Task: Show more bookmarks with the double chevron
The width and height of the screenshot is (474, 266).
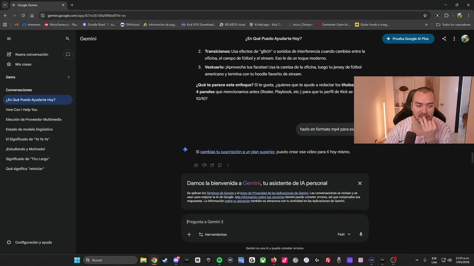Action: click(426, 25)
